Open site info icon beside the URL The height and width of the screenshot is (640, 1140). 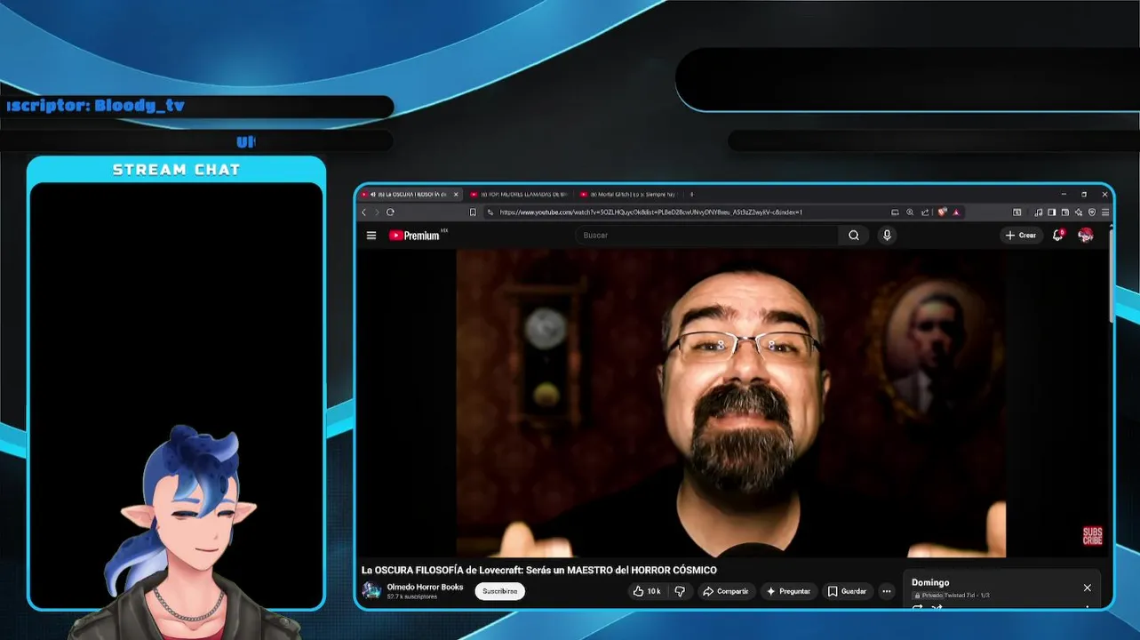(x=490, y=212)
